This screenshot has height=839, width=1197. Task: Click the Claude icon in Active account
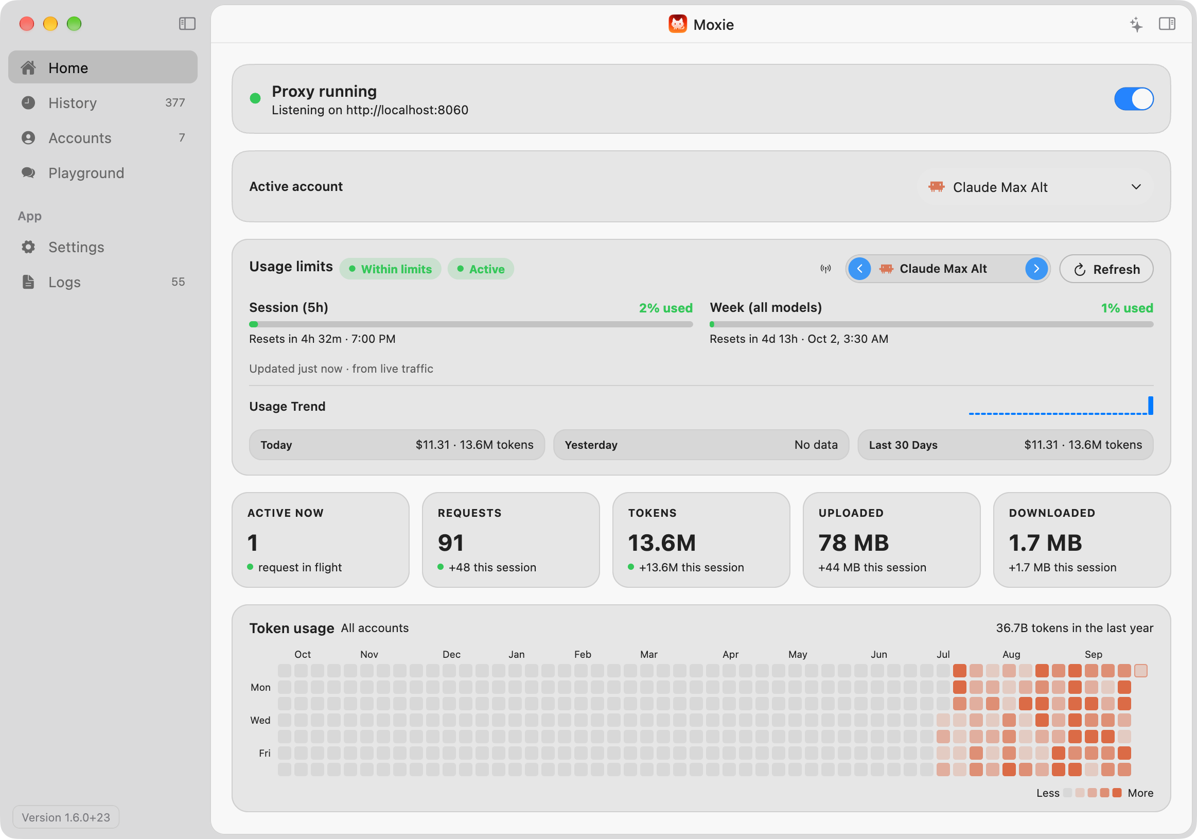coord(936,187)
